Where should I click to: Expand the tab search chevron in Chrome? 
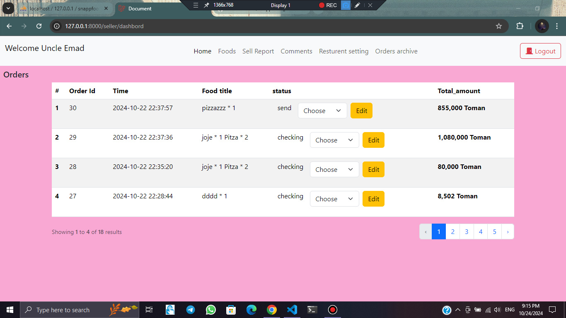click(8, 8)
